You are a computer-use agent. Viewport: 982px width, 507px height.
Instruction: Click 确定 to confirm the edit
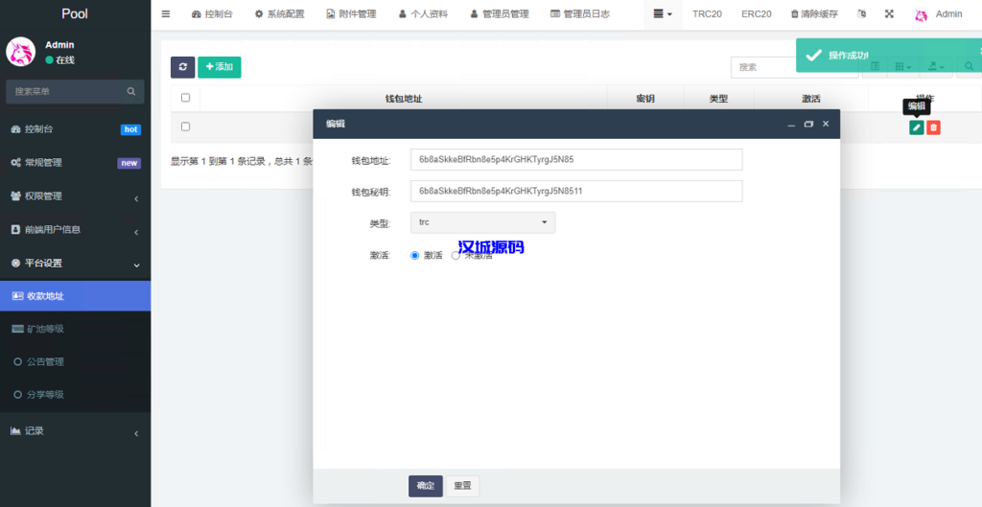[x=426, y=486]
